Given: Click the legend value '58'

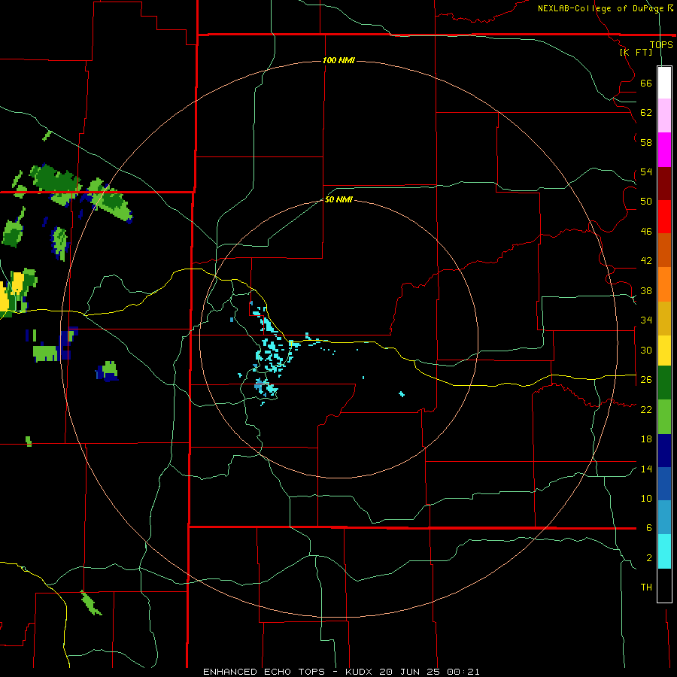Looking at the screenshot, I should pos(646,142).
